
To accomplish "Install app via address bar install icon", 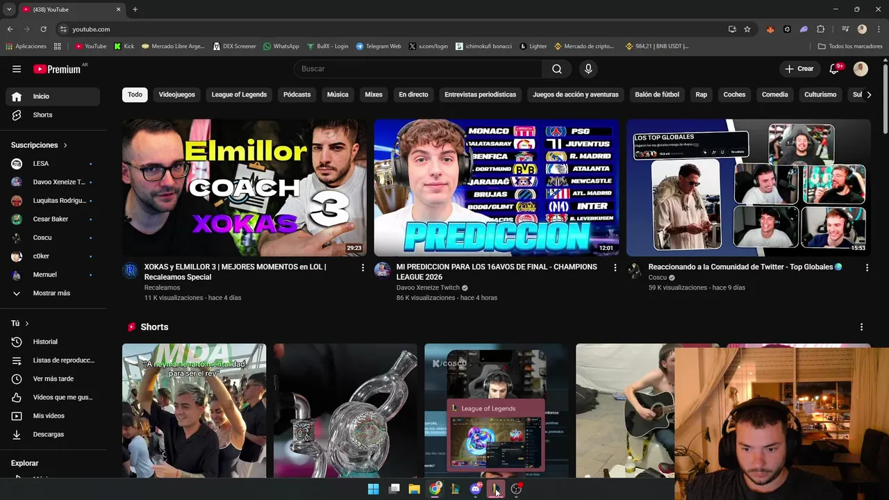I will click(x=732, y=29).
